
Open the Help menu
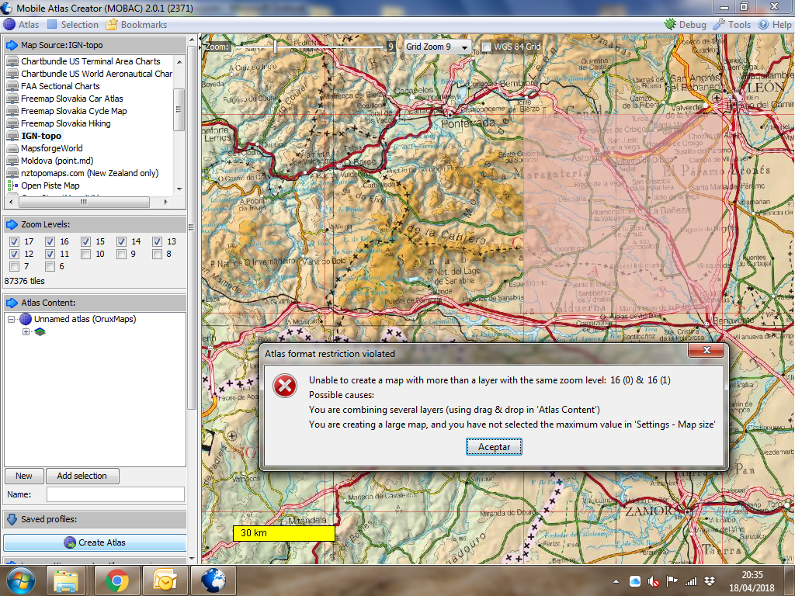tap(775, 24)
